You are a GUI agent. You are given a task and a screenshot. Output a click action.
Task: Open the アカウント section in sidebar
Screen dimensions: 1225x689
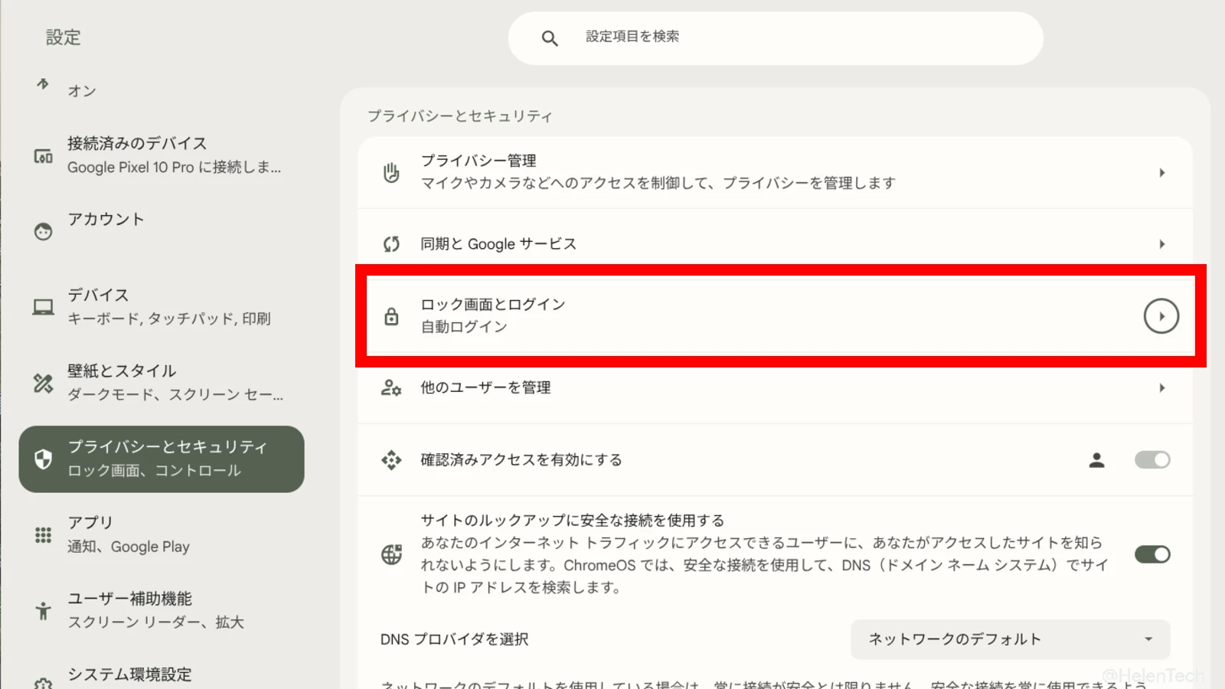click(x=106, y=220)
